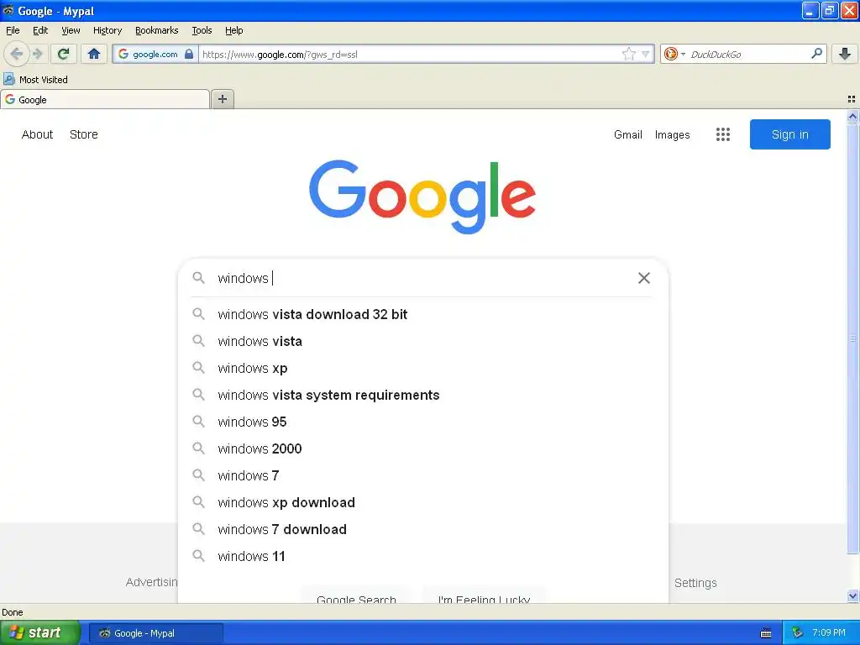Open the Windows Start menu
This screenshot has width=860, height=645.
tap(40, 633)
